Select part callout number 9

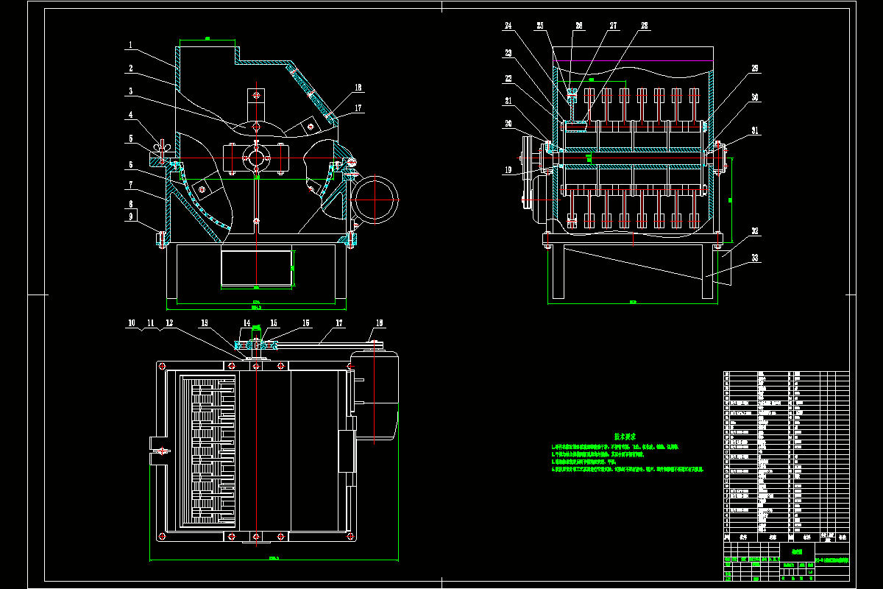(x=130, y=216)
